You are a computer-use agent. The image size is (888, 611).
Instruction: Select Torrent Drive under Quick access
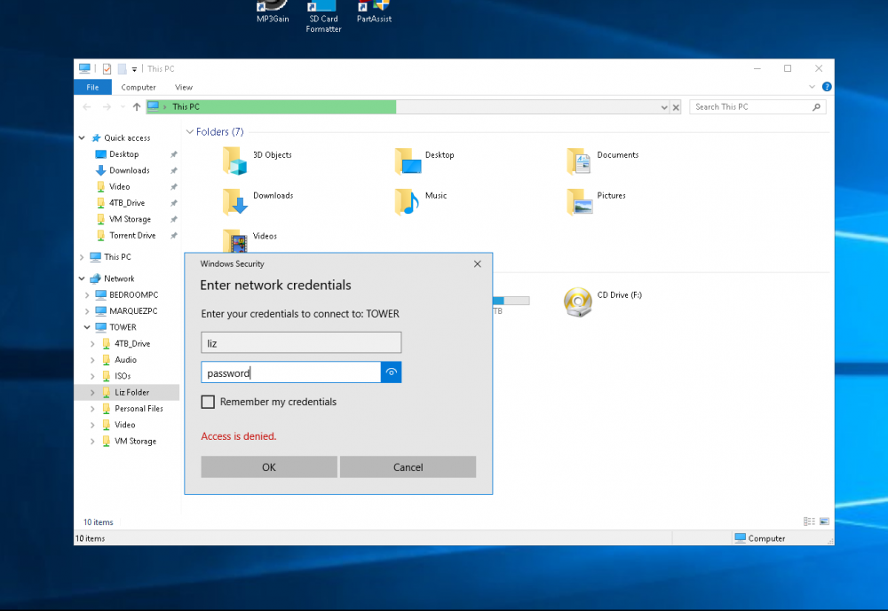point(132,235)
